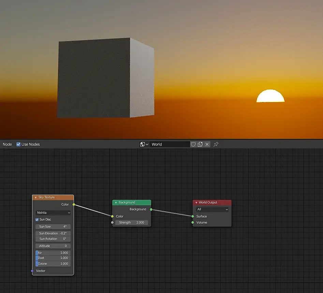The height and width of the screenshot is (293, 323).
Task: Adjust the Ozone density slider
Action: pos(53,264)
